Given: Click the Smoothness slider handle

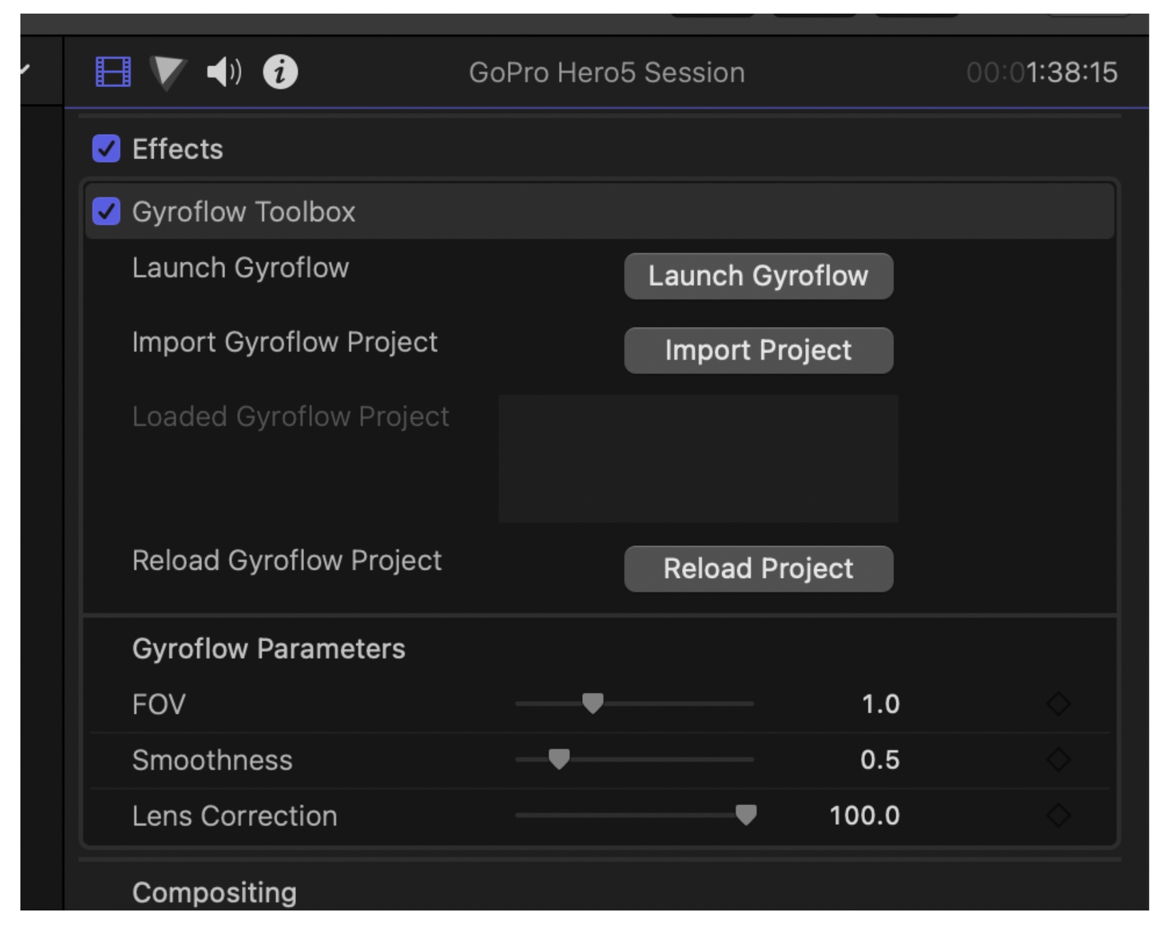Looking at the screenshot, I should point(559,759).
